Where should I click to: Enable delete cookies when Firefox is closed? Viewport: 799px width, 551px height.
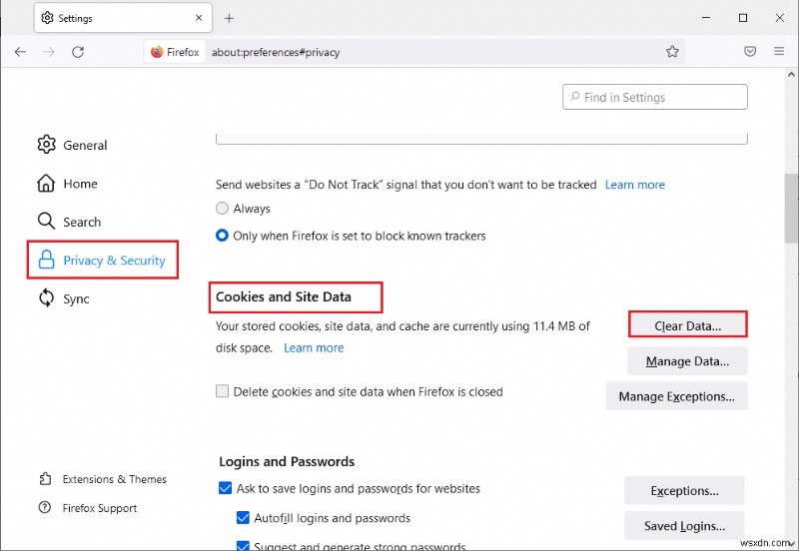pyautogui.click(x=223, y=392)
